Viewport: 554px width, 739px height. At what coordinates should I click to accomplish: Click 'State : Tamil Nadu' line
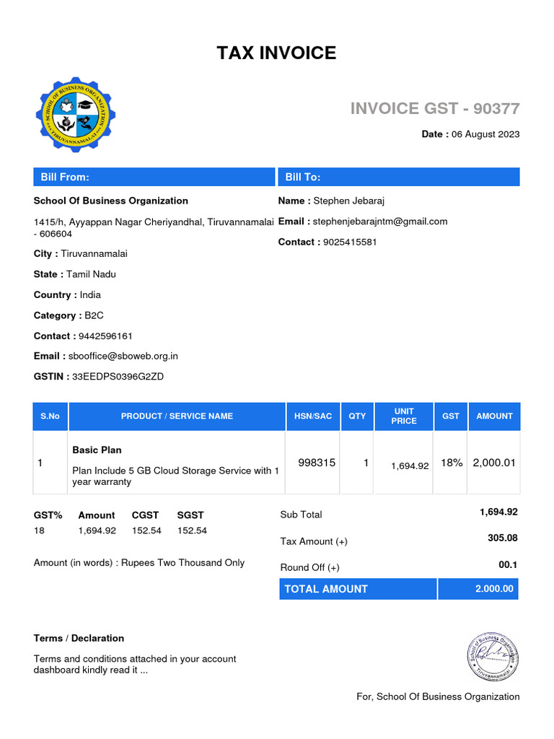tap(75, 274)
